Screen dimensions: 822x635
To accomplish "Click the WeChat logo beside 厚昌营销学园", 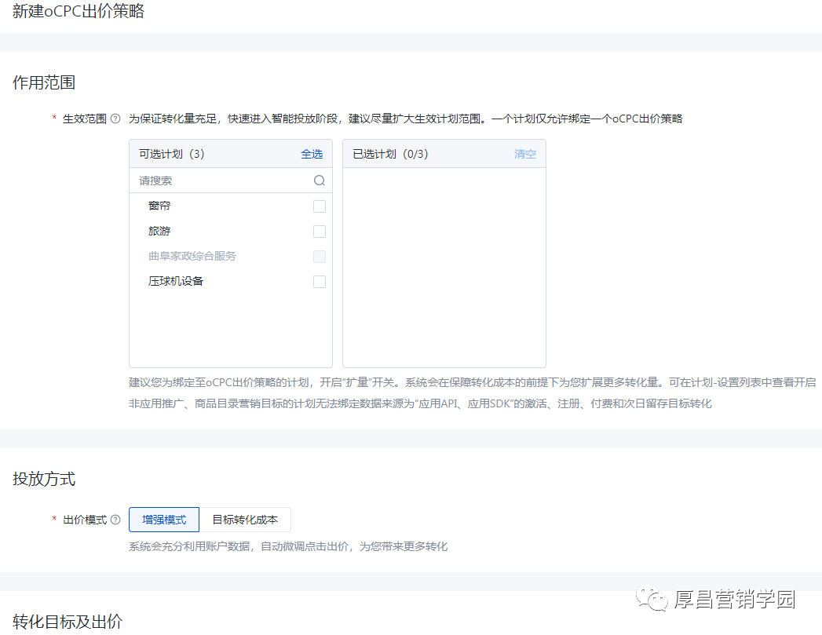I will tap(652, 600).
